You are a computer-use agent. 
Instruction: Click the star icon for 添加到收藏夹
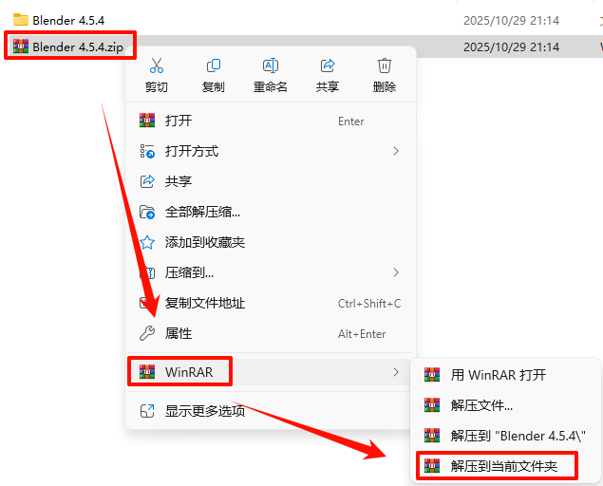[147, 242]
